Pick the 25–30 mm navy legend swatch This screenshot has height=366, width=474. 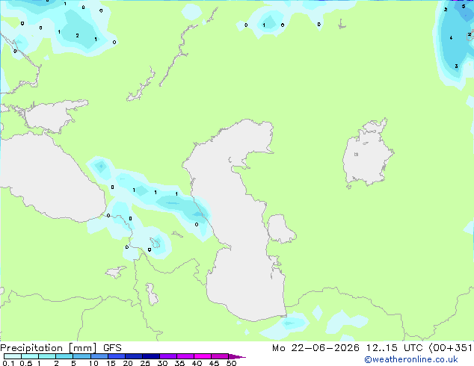click(150, 356)
